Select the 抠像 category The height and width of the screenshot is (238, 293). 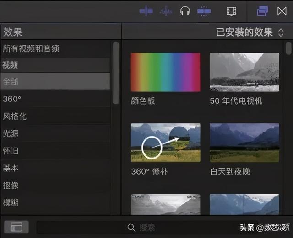click(x=55, y=185)
